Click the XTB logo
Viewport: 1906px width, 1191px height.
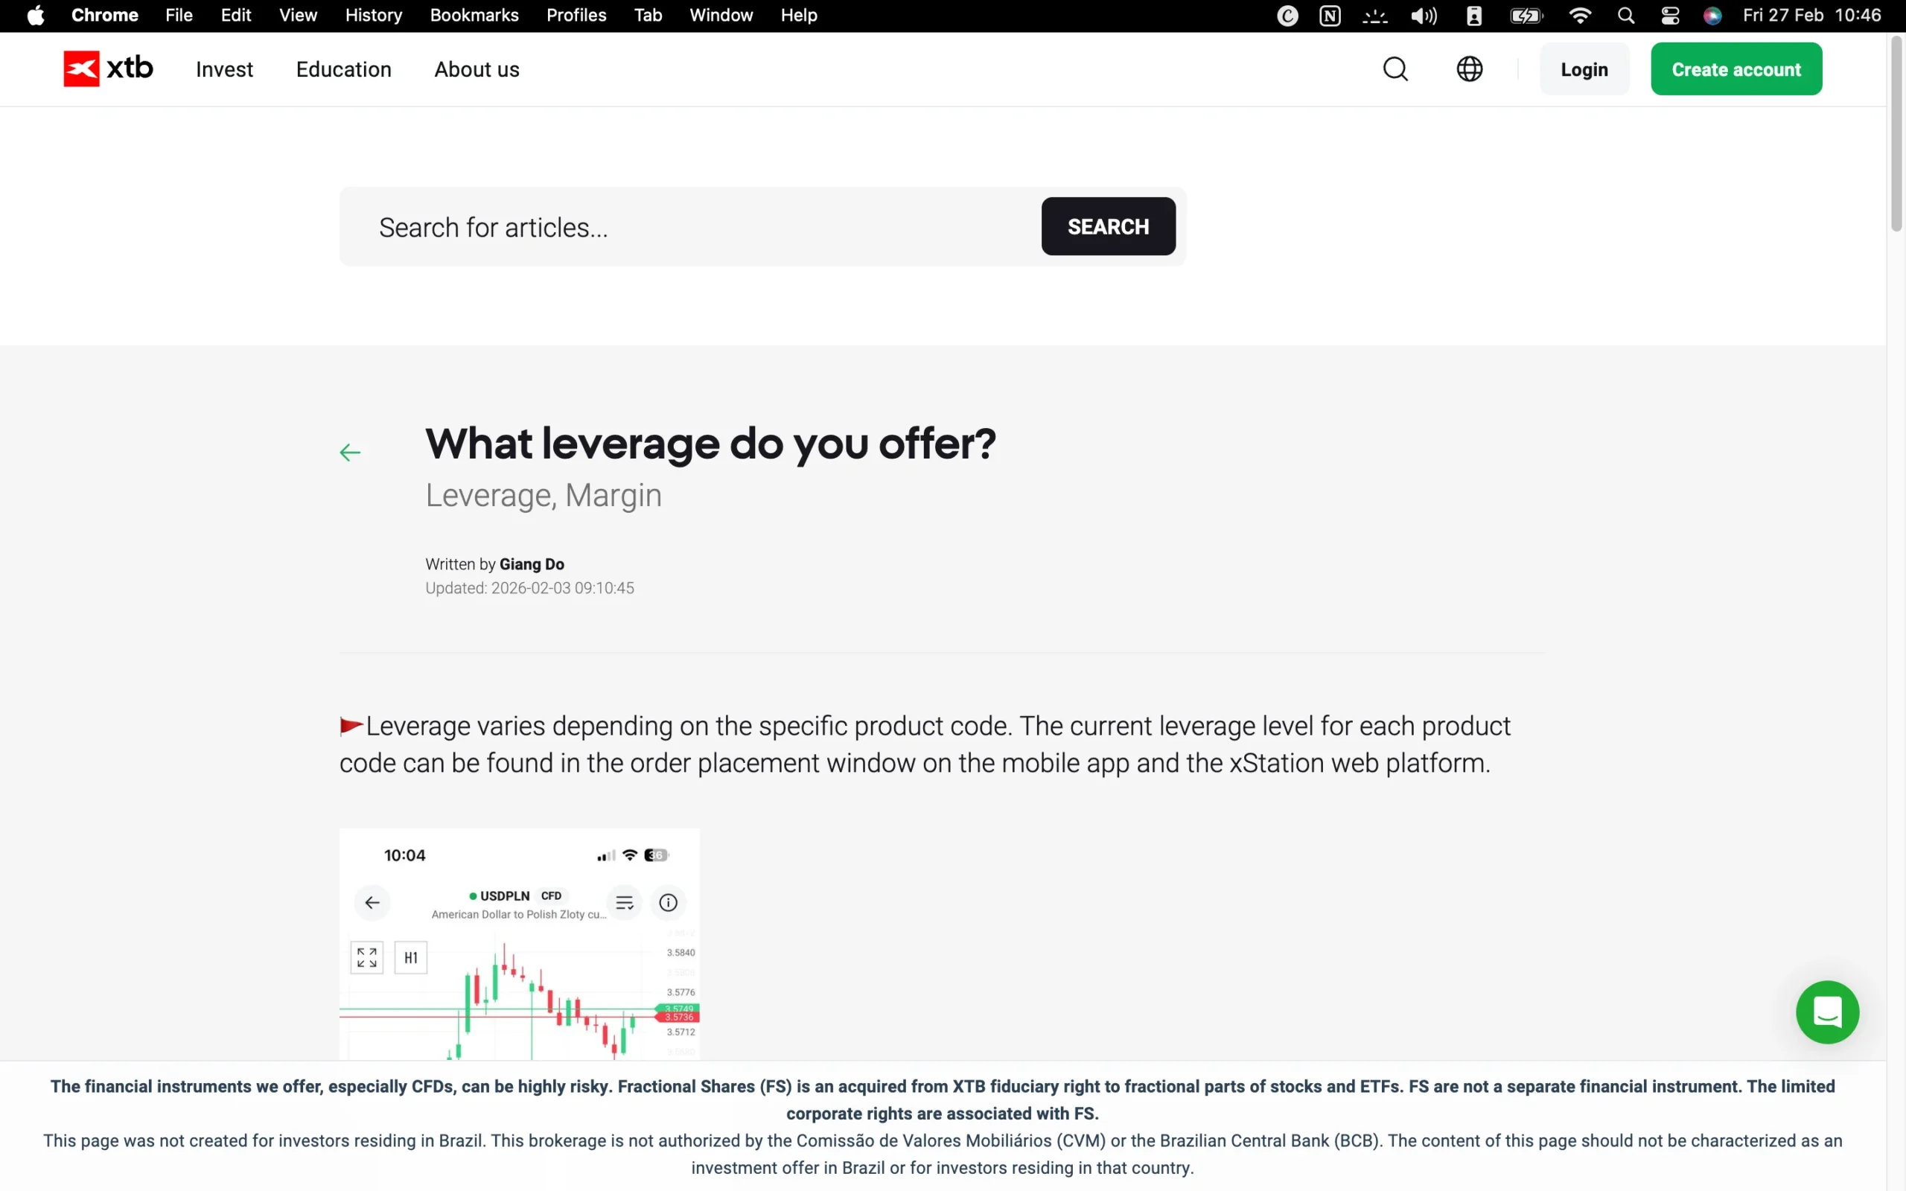[107, 68]
